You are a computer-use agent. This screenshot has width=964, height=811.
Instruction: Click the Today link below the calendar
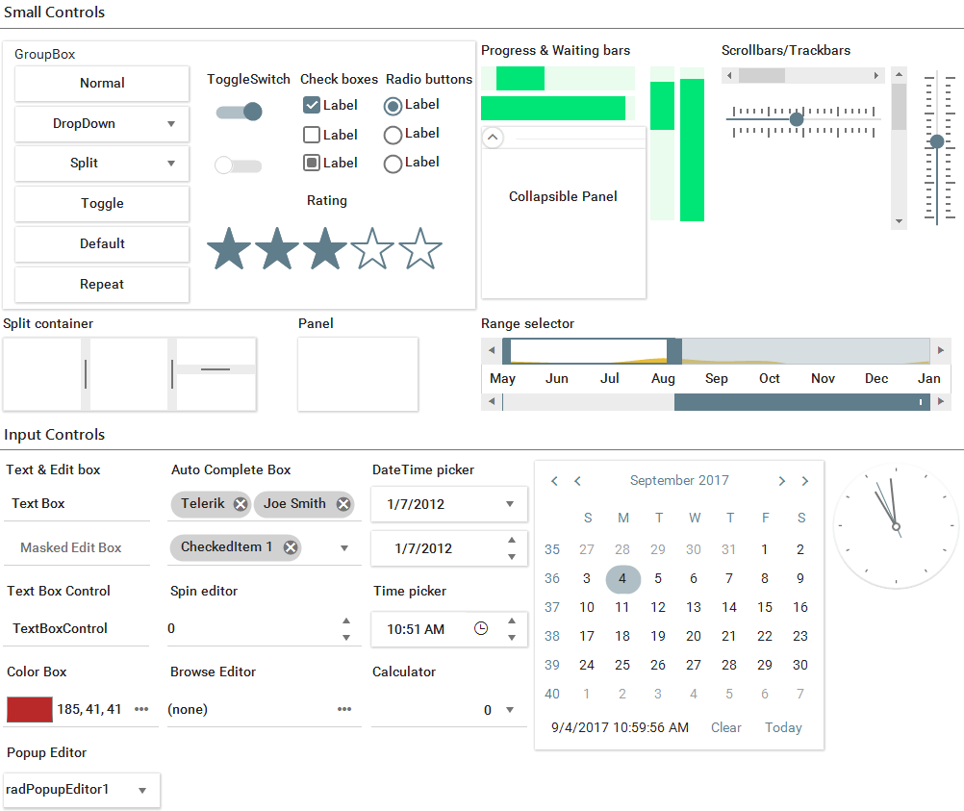coord(782,727)
